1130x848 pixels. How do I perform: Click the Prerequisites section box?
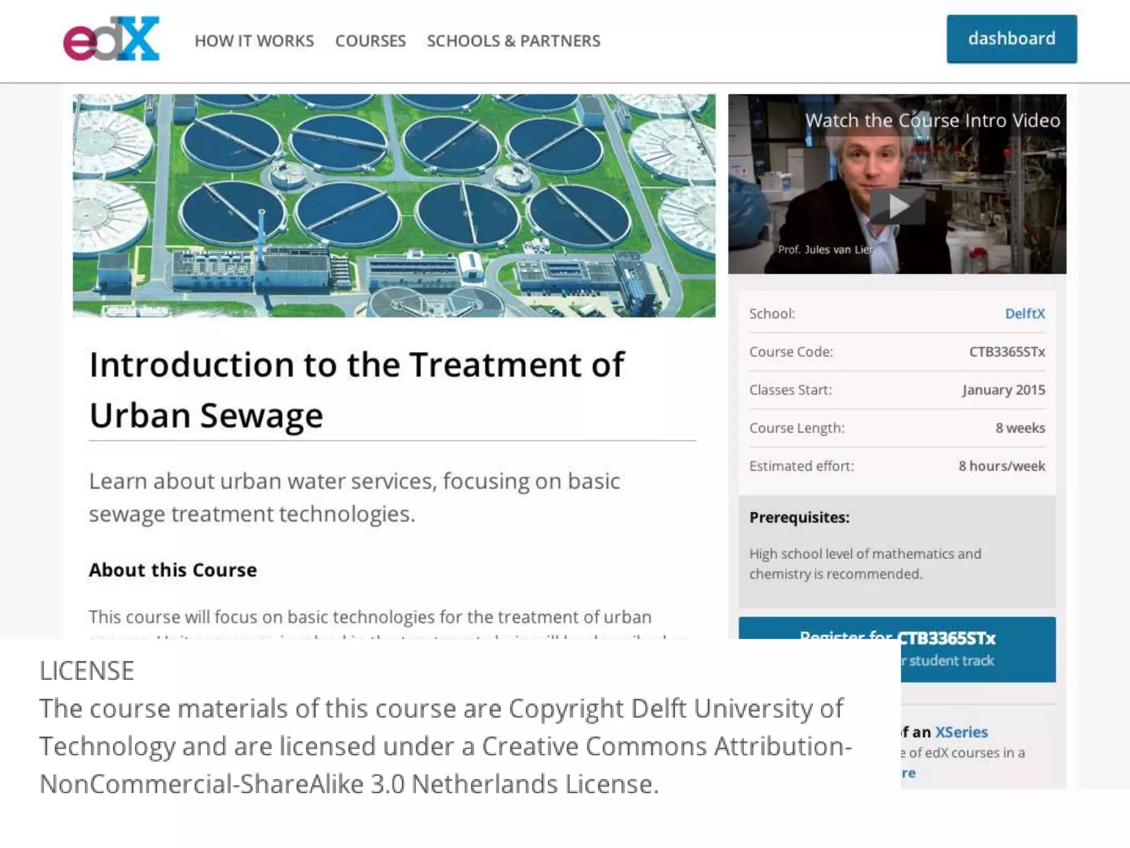(x=897, y=551)
